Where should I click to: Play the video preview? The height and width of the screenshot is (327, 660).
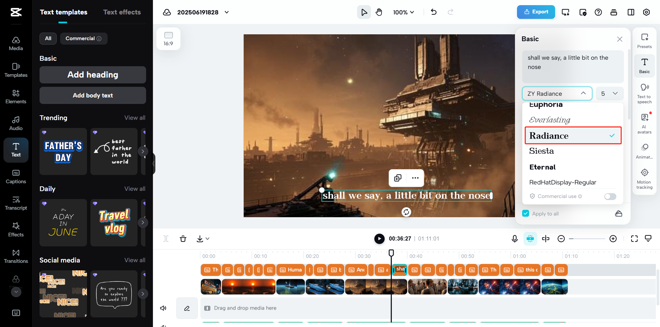pyautogui.click(x=379, y=238)
